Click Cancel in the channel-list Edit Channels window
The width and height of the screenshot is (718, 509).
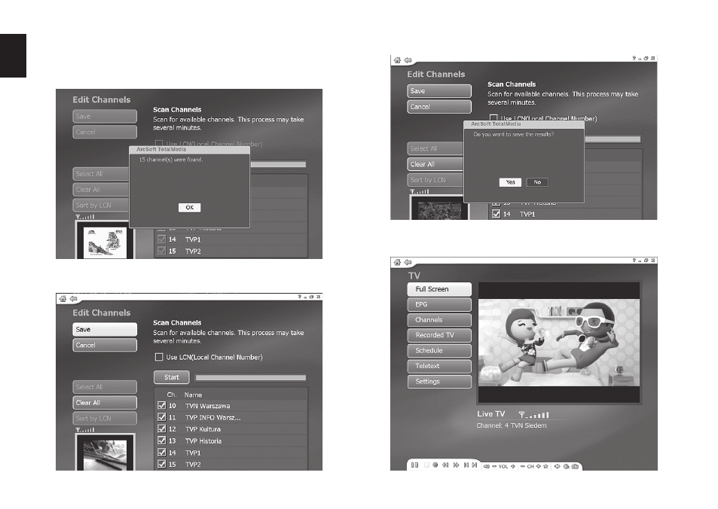pyautogui.click(x=105, y=345)
